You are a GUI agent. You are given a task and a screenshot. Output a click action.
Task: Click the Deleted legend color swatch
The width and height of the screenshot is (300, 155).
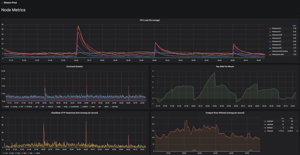[x=265, y=128]
